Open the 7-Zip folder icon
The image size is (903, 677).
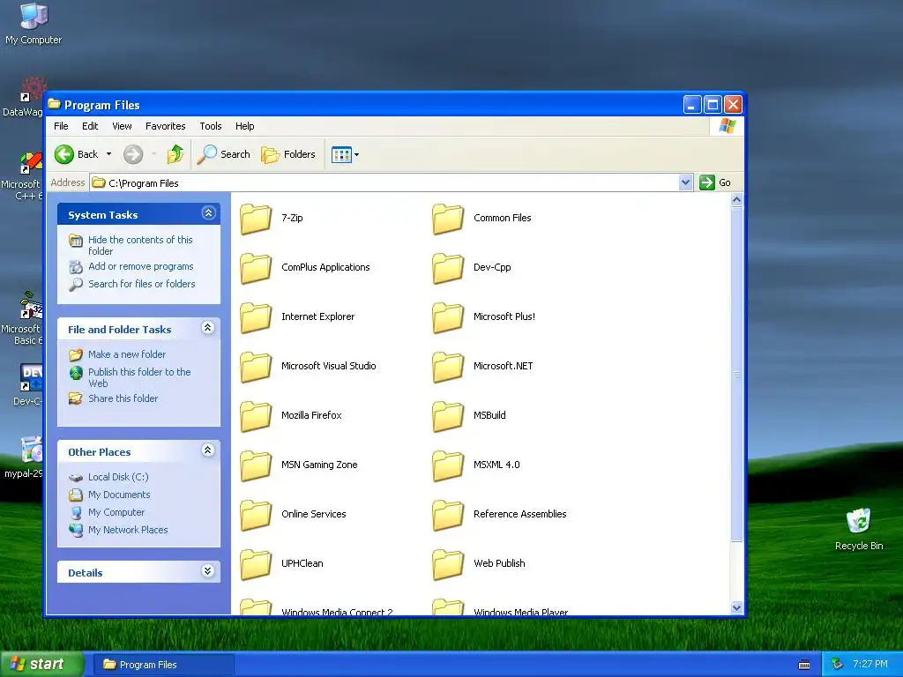click(x=256, y=219)
